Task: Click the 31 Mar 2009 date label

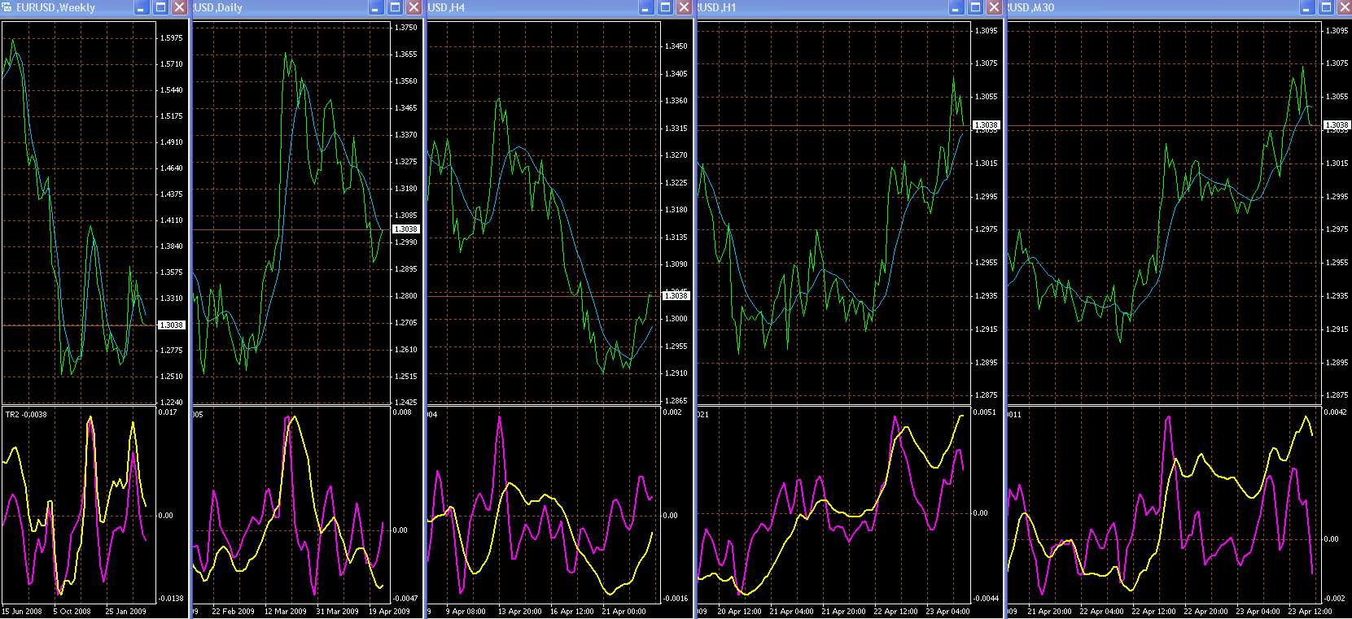Action: tap(337, 612)
